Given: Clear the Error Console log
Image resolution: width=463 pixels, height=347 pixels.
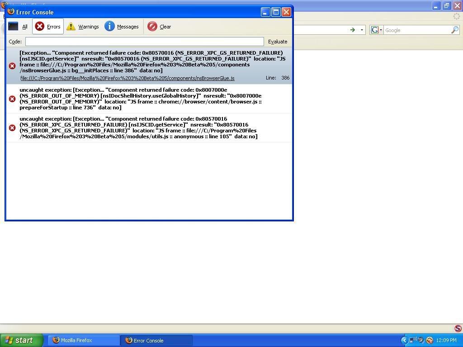Looking at the screenshot, I should pos(160,27).
